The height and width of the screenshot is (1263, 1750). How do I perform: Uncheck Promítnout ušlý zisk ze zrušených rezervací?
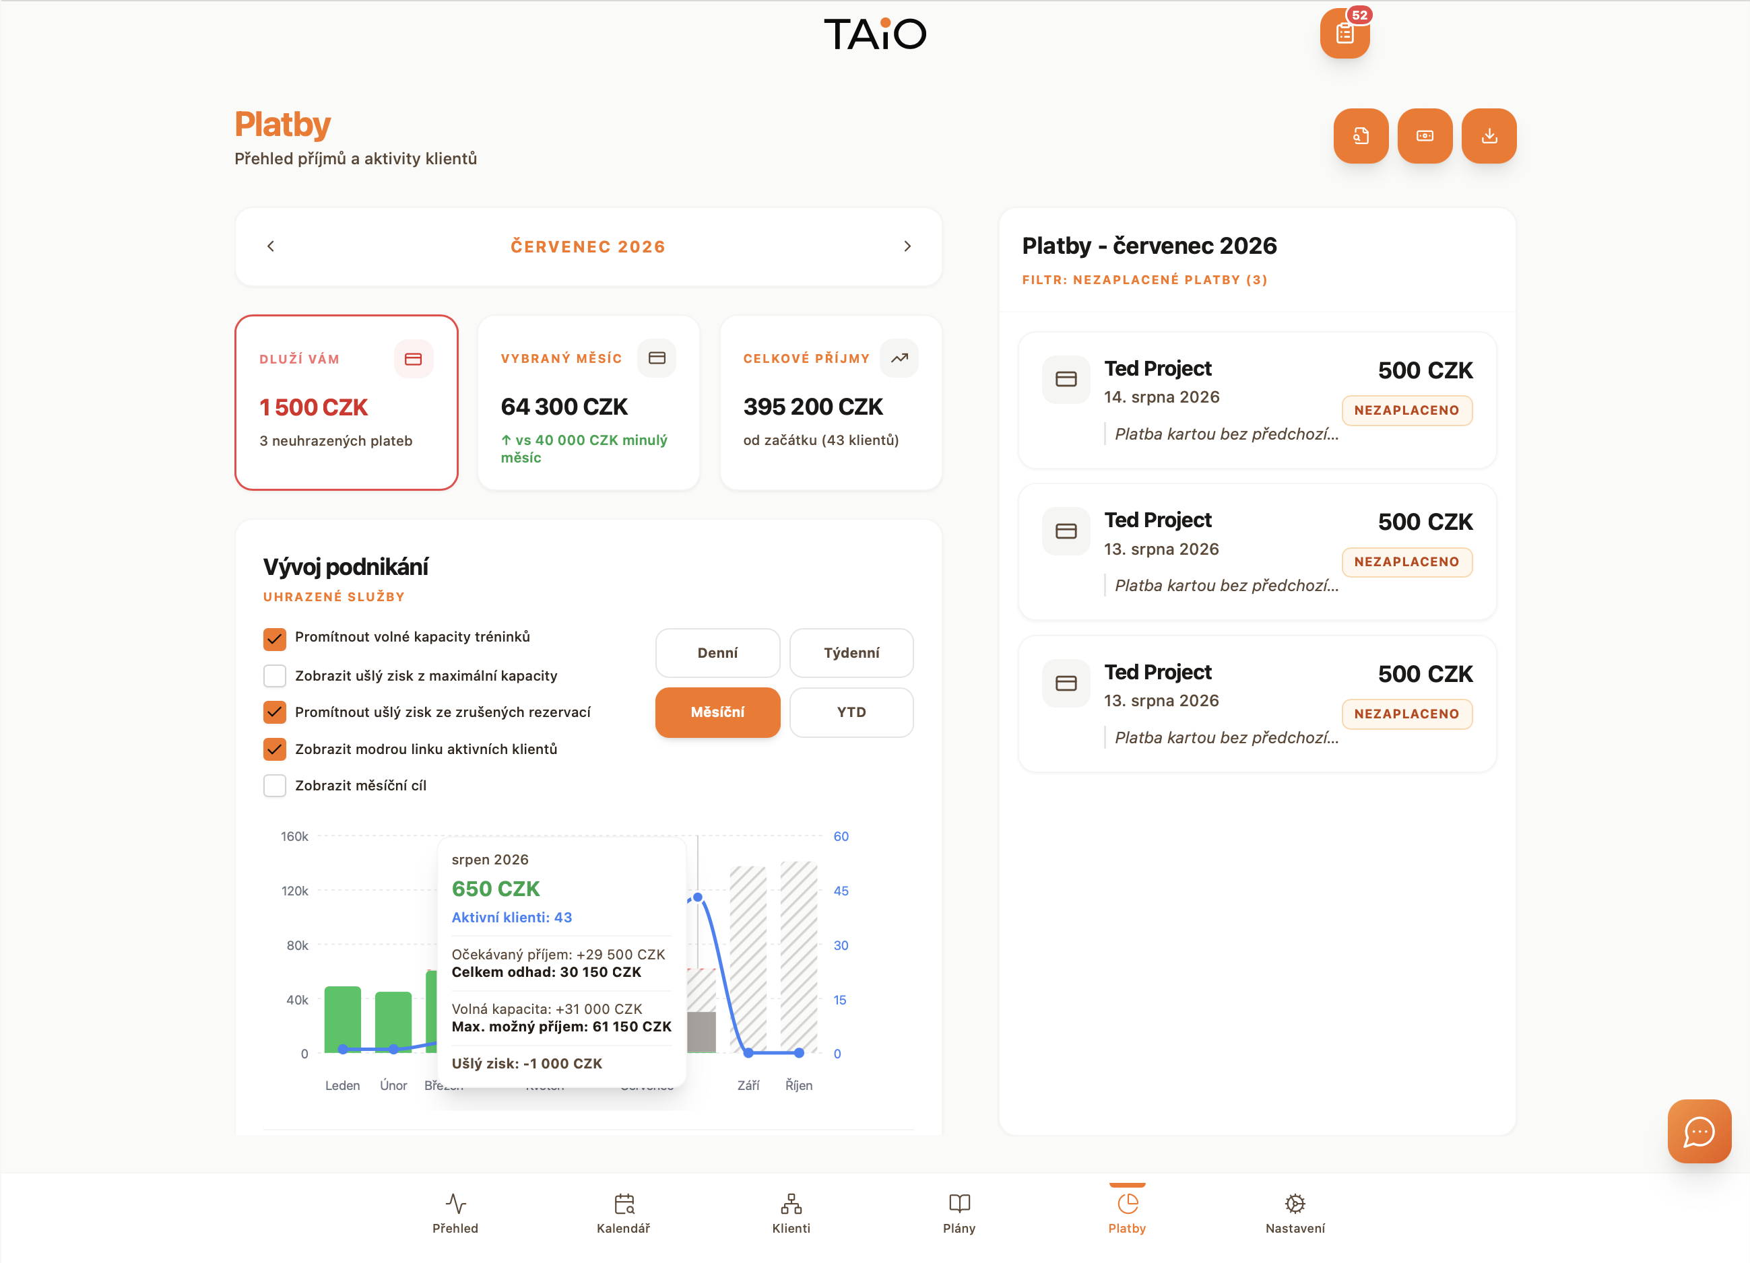pos(275,712)
